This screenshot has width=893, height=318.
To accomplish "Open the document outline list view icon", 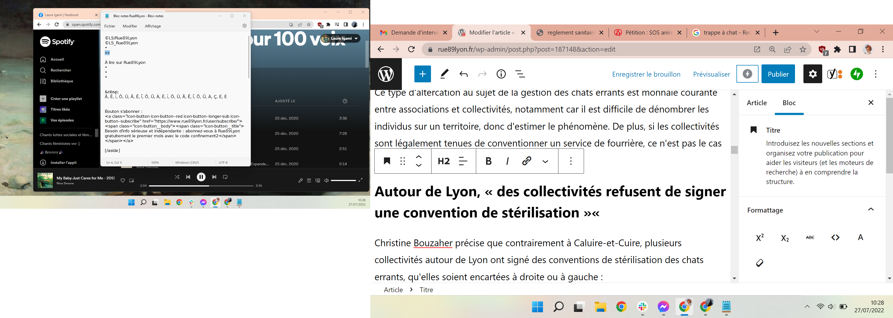I will [x=520, y=74].
